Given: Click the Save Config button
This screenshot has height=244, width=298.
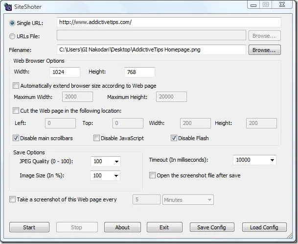Looking at the screenshot, I should (212, 227).
